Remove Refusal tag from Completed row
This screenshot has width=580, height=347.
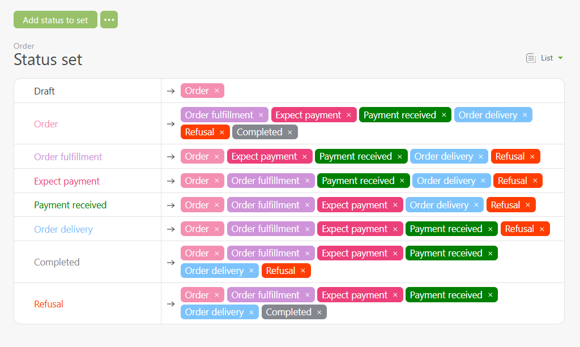point(303,271)
